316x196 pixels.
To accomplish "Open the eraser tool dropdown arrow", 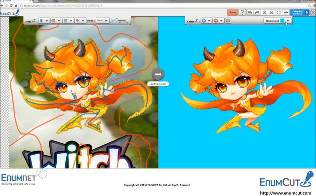I will point(83,21).
